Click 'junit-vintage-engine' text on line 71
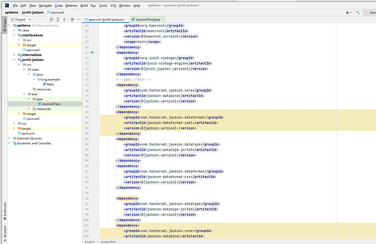The width and height of the screenshot is (376, 244). (167, 63)
